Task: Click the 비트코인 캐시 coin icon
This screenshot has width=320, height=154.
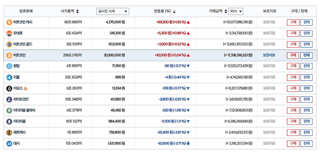Action: 9,22
